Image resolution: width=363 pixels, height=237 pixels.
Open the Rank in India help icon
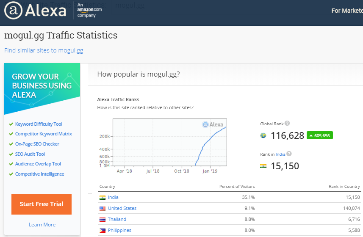[x=289, y=154]
